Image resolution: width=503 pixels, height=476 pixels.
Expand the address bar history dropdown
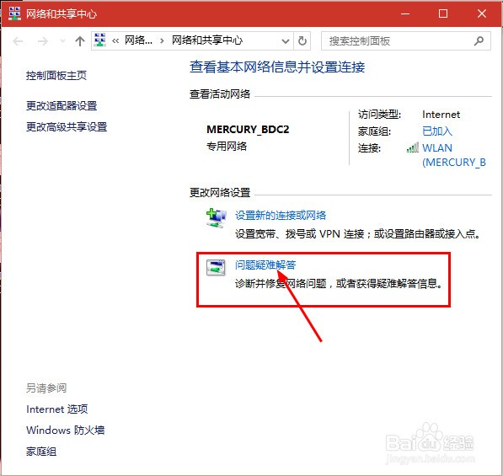click(285, 41)
